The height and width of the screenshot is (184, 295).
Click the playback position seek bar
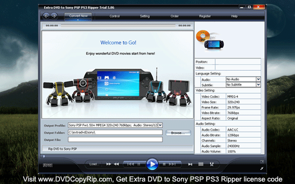118,25
